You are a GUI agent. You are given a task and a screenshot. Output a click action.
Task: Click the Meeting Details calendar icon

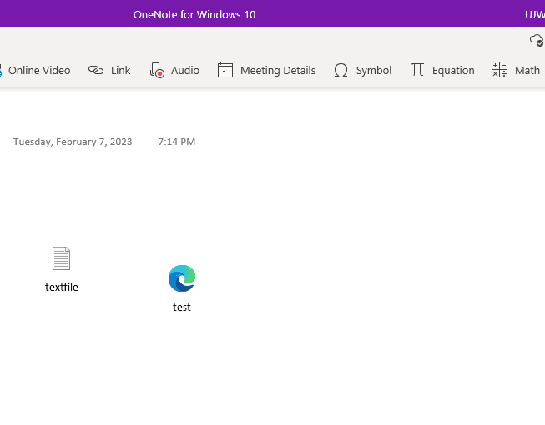225,71
